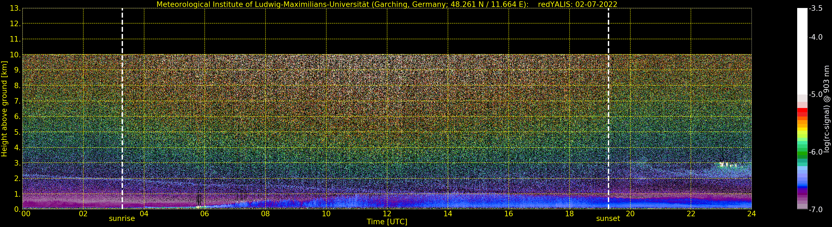832x227 pixels.
Task: Click the '13.' height tick label
Action: (15, 8)
